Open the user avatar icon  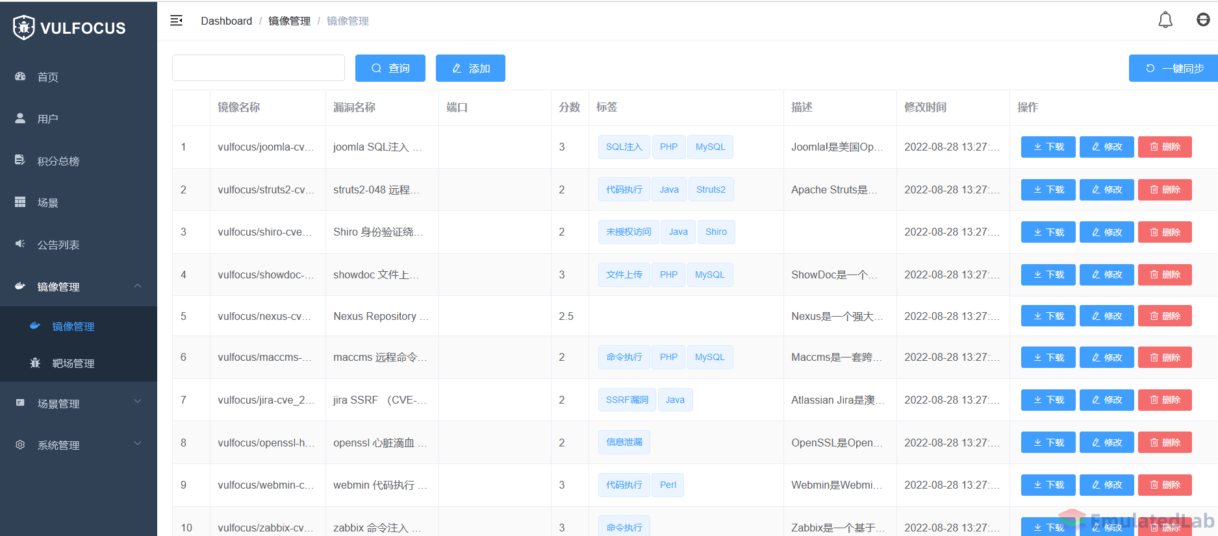[x=1203, y=20]
